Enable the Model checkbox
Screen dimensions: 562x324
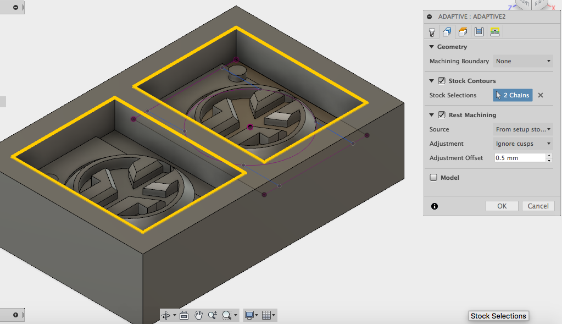[433, 178]
